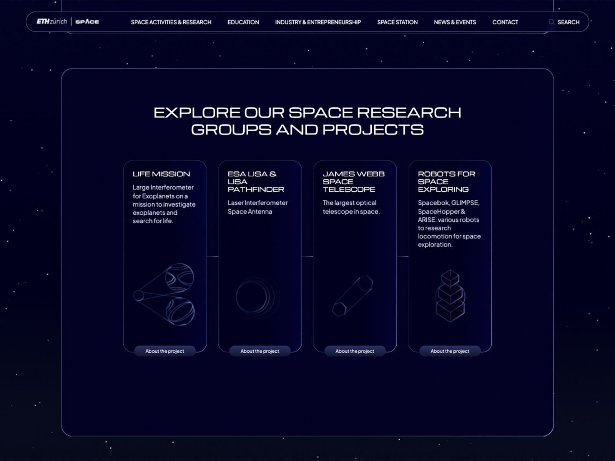Click the stacked cubes robot illustration
615x461 pixels.
(450, 296)
